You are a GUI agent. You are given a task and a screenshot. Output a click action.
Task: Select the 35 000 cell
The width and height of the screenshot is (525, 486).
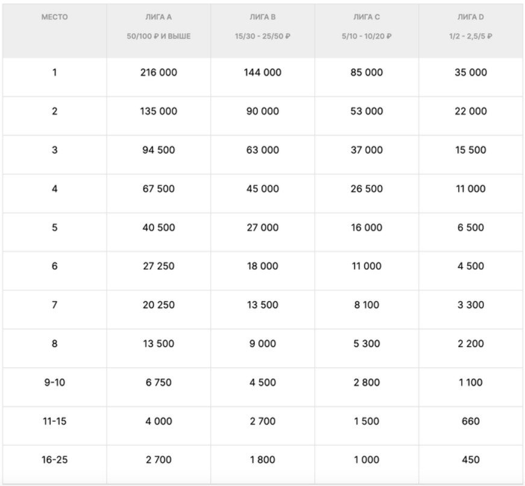click(x=471, y=73)
